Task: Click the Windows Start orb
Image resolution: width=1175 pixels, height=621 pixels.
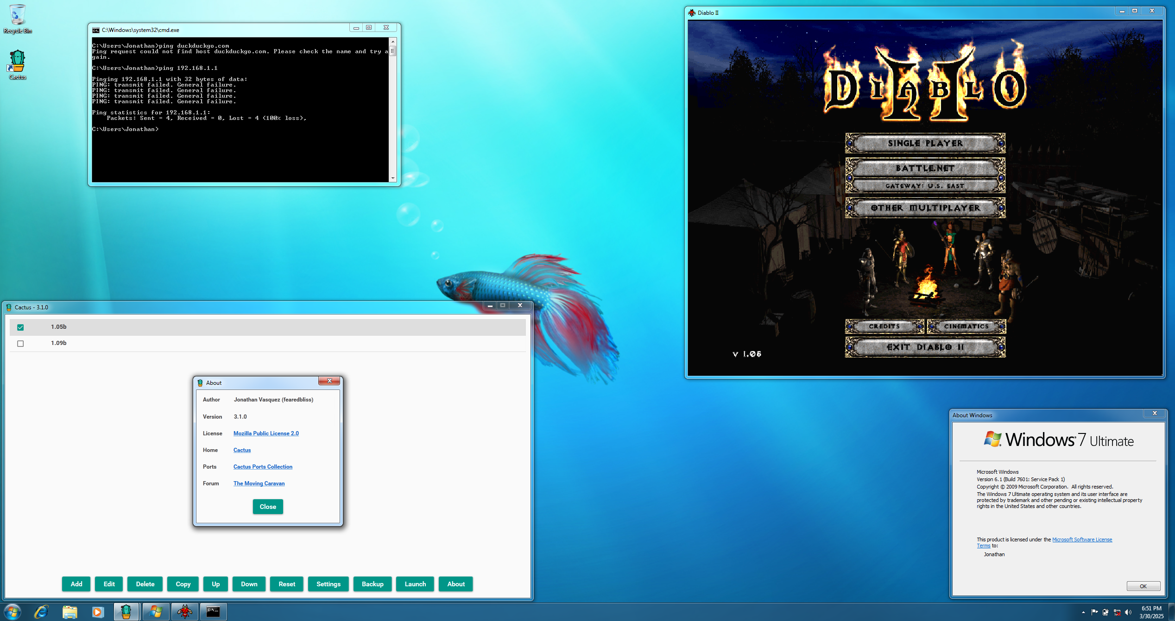Action: coord(12,612)
